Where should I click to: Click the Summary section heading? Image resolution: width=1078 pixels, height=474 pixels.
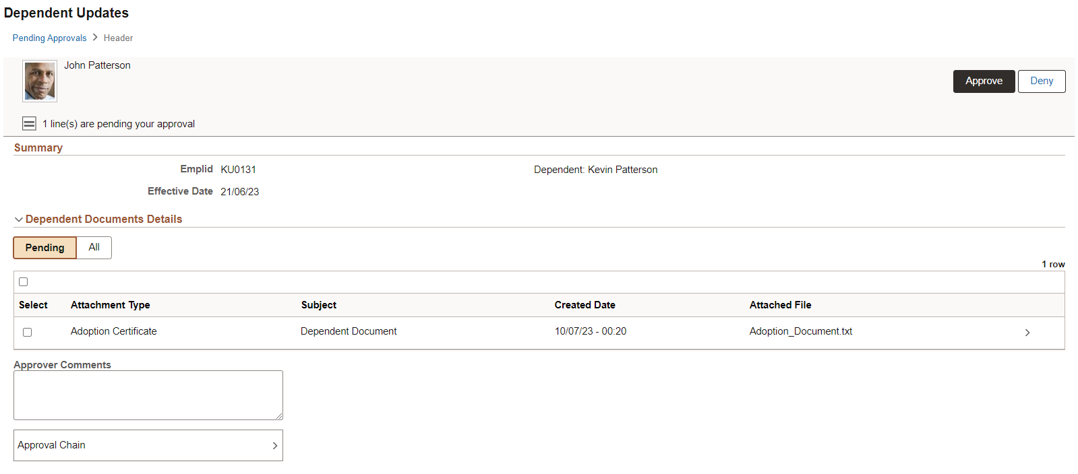[x=38, y=147]
